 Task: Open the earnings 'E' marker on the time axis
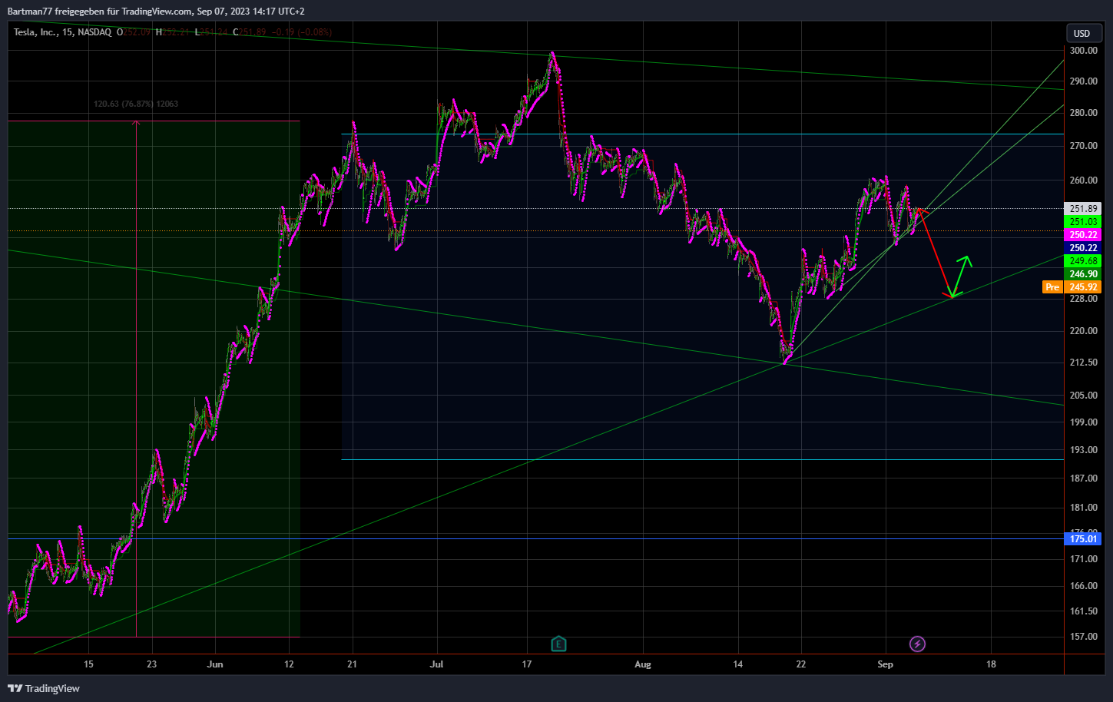tap(558, 644)
